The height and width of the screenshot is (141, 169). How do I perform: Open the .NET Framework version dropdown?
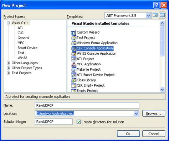148,15
